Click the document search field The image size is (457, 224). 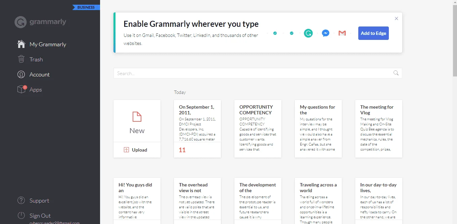click(x=258, y=73)
